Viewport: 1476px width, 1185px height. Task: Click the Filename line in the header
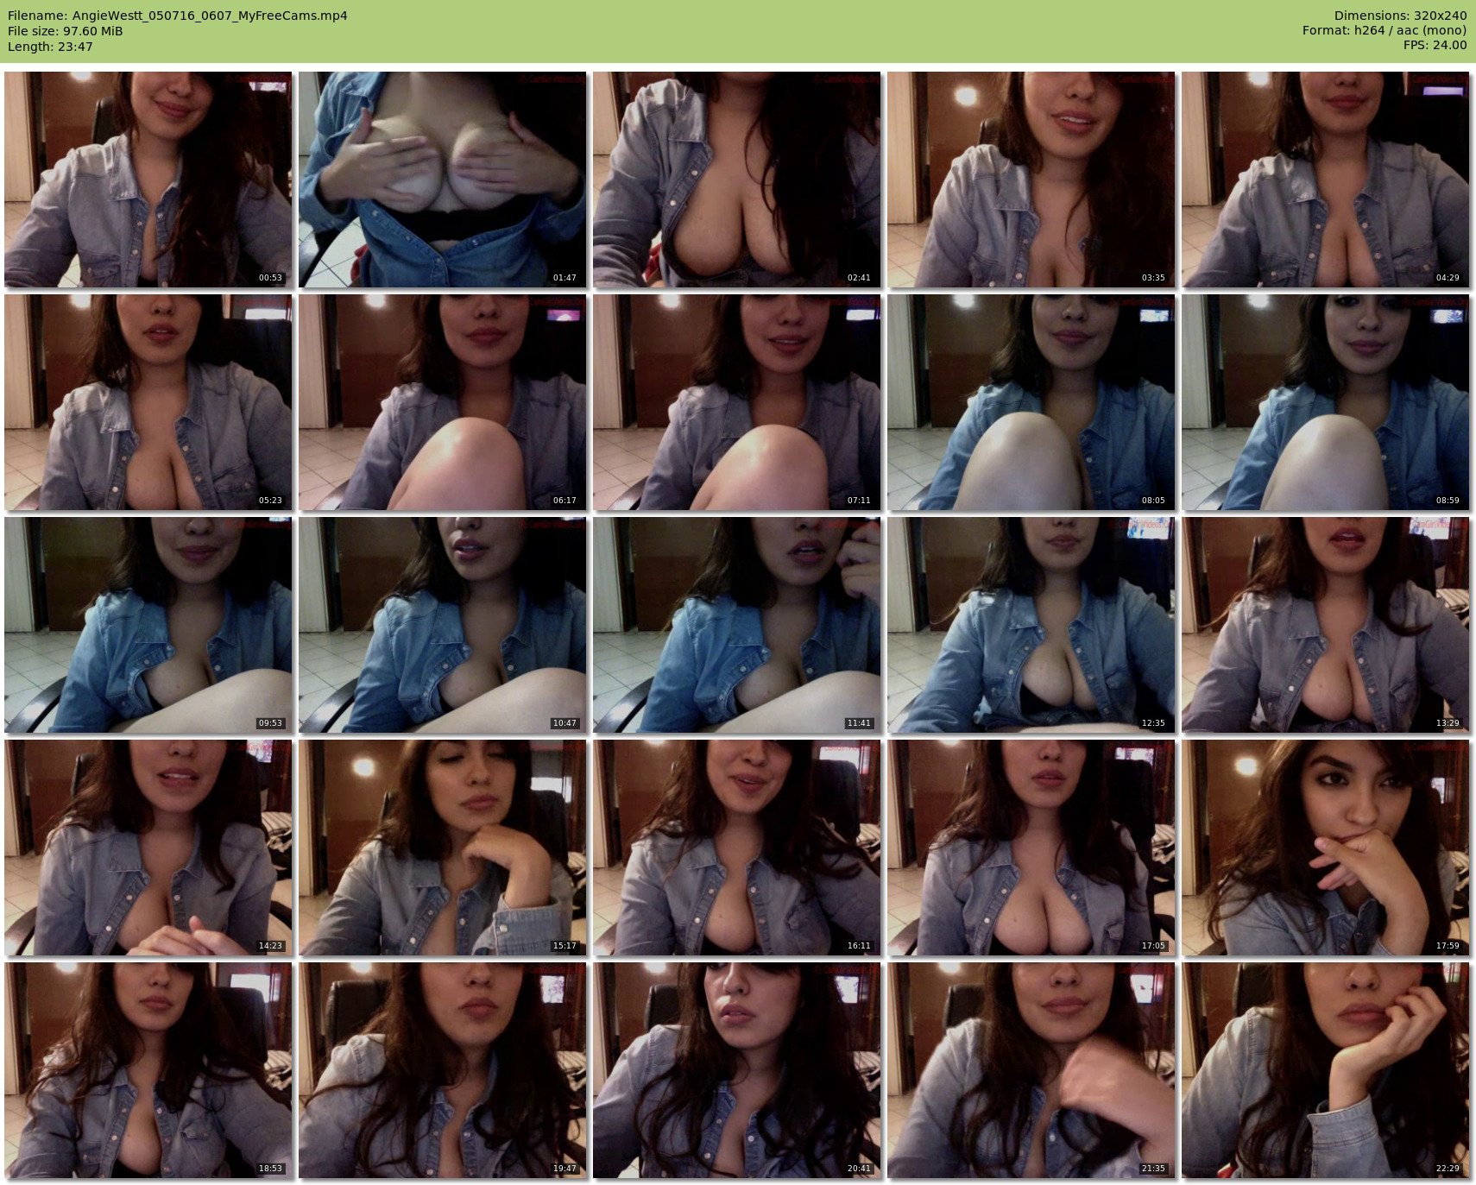(178, 16)
